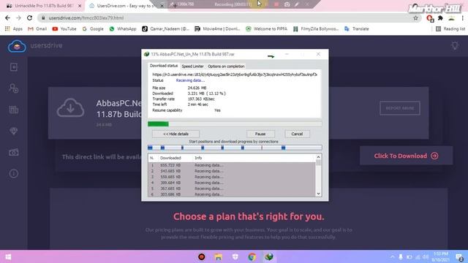Open WhatsApp bookmark
Viewport: 468px width, 263px height.
[x=123, y=29]
